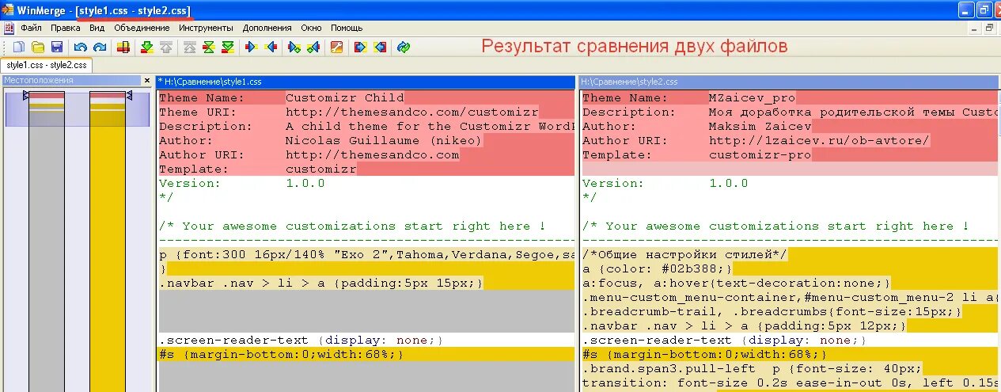Click '.brand.span3.pull-left p' line in right pane

click(x=791, y=368)
